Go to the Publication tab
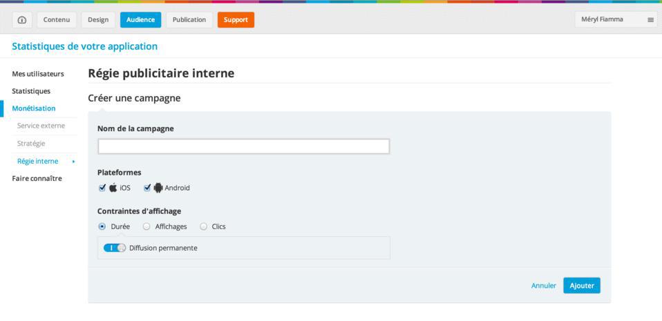 pyautogui.click(x=189, y=20)
